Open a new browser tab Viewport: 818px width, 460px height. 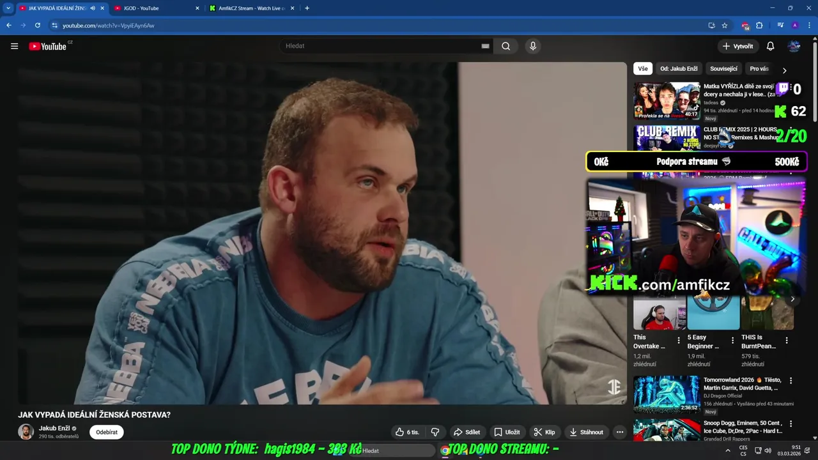pyautogui.click(x=307, y=8)
